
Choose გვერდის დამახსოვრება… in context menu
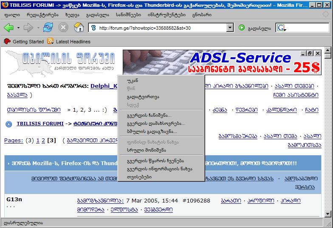tap(161, 123)
